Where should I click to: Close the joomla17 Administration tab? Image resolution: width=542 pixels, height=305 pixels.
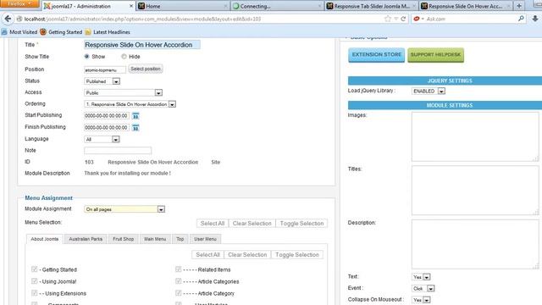coord(131,6)
